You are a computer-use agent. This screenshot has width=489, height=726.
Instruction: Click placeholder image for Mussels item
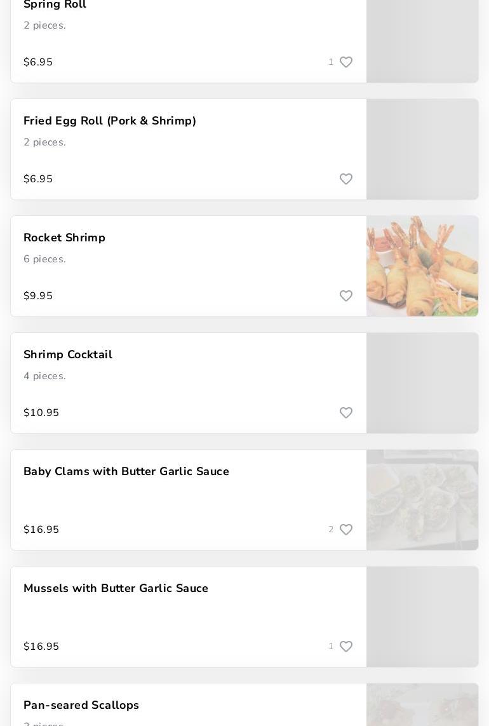pos(422,617)
